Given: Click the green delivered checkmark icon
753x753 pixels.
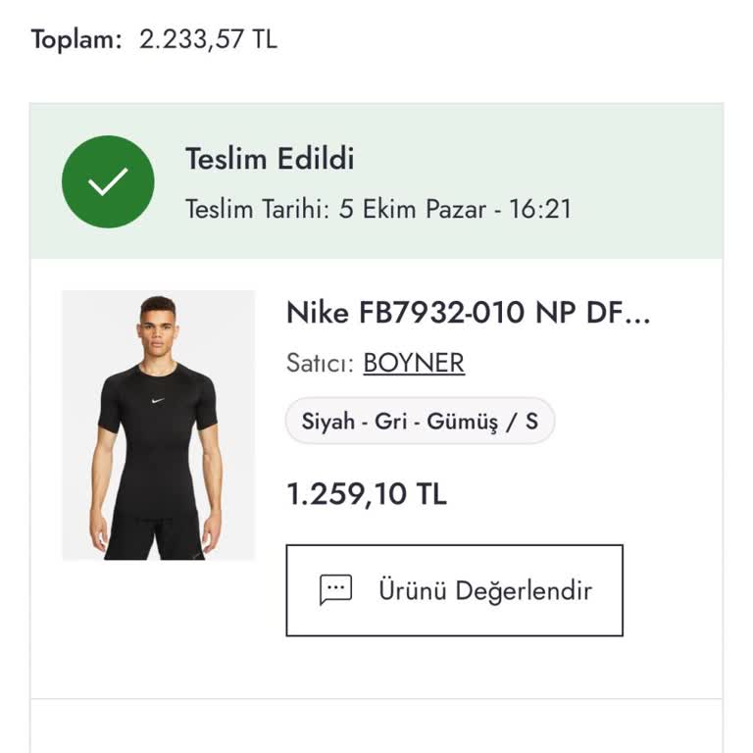Looking at the screenshot, I should [x=108, y=181].
